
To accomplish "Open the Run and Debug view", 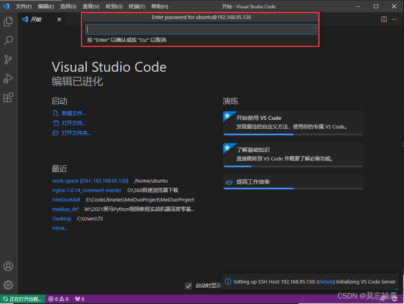I will (x=8, y=78).
